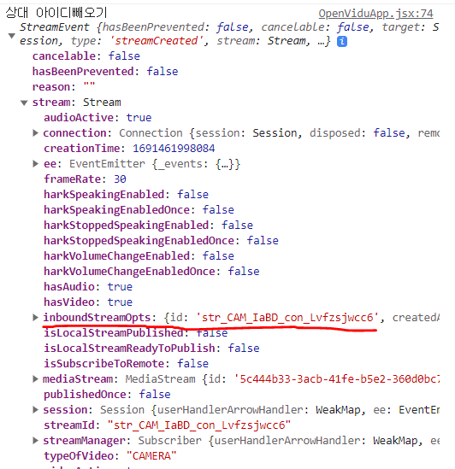Expand the connection: Connection property
Image resolution: width=455 pixels, height=469 pixels.
(35, 132)
